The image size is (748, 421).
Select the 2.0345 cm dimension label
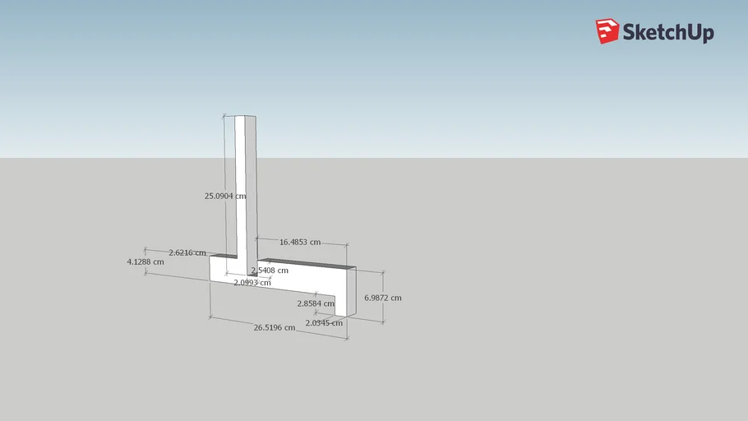(323, 323)
